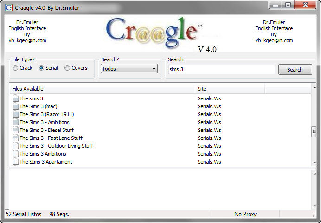
Task: Click file icon beside 'The Sims 3 Ambitions'
Action: 15,154
